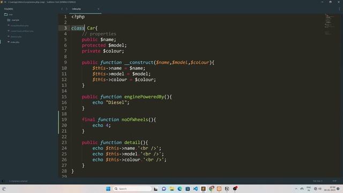Click the '// properties' comment
This screenshot has height=193, width=343.
[x=99, y=34]
